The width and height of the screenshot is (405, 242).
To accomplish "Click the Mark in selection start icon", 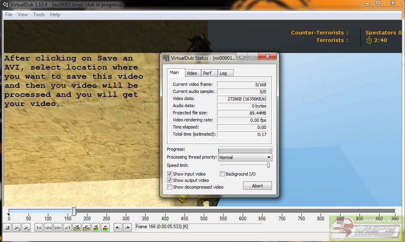I will click(x=118, y=227).
